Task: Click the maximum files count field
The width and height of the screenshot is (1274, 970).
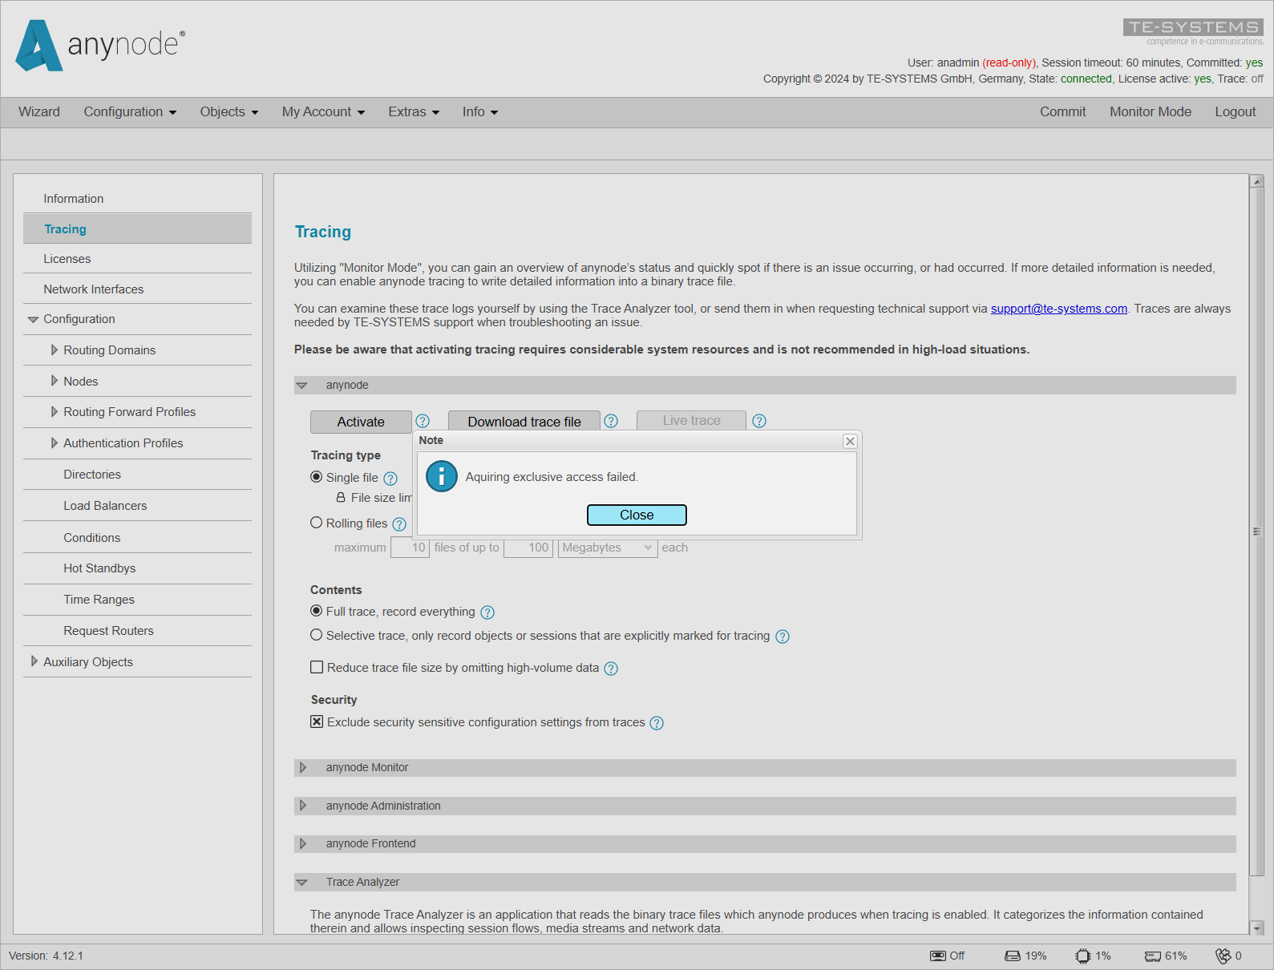Action: [410, 548]
